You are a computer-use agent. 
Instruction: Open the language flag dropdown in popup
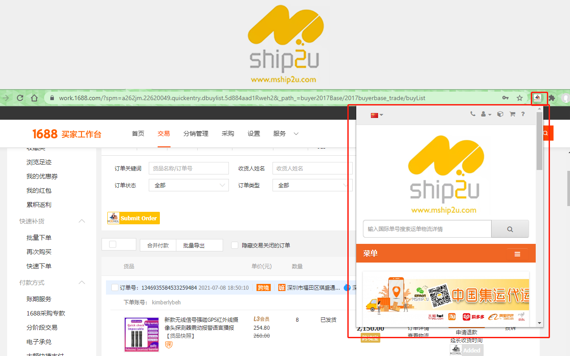[377, 115]
